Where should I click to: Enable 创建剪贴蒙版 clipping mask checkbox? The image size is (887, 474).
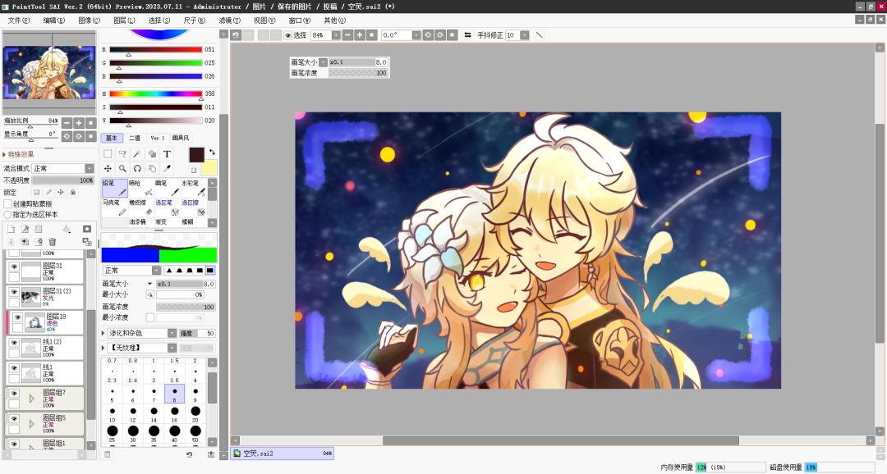click(x=8, y=204)
